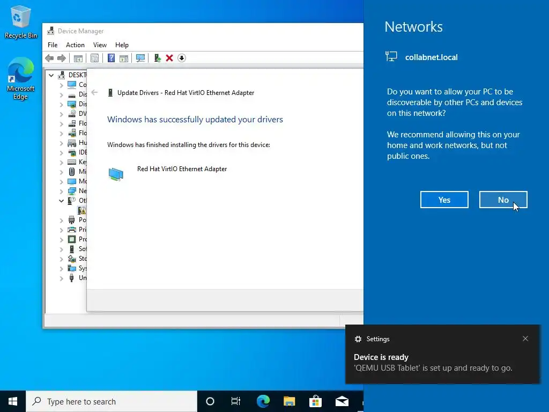Image resolution: width=549 pixels, height=412 pixels.
Task: Click the Forward arrow in Device Manager toolbar
Action: (x=61, y=58)
